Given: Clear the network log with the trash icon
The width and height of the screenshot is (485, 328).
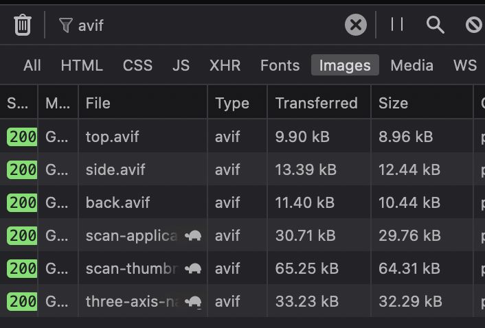Looking at the screenshot, I should 23,25.
